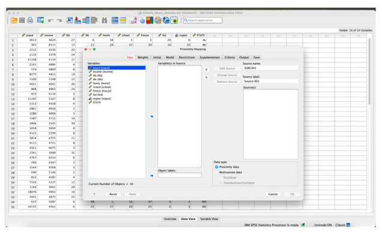Image resolution: width=382 pixels, height=233 pixels.
Task: Open Find with the binoculars icon
Action: 105,20
